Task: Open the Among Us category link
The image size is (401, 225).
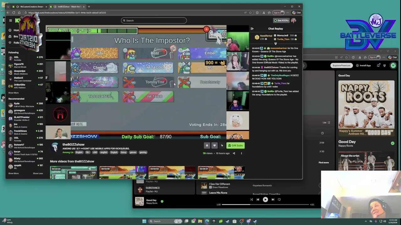Action: (x=68, y=152)
